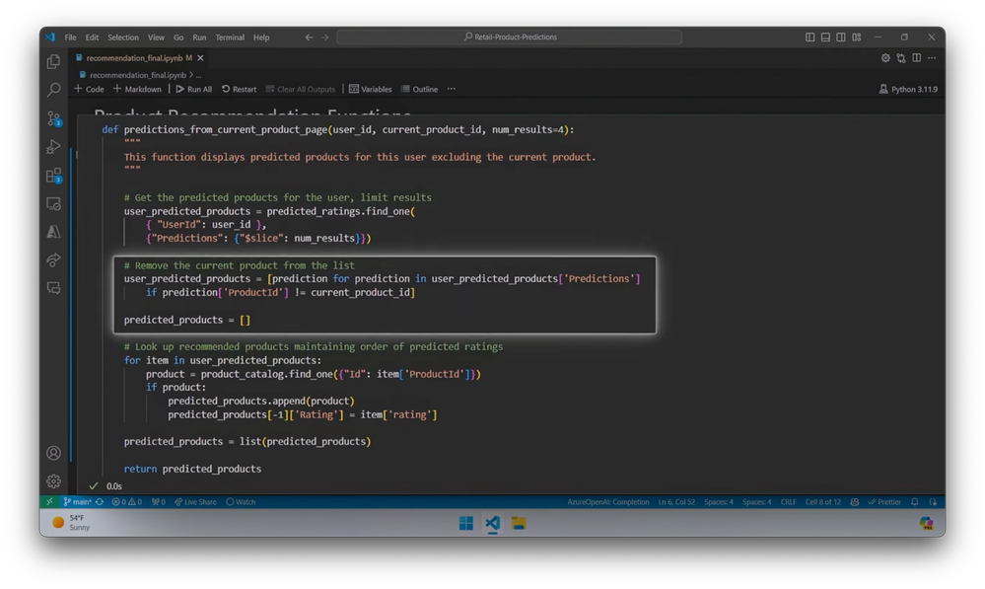Open the Explorer view in activity bar
Viewport: 985px width, 589px height.
[x=53, y=61]
